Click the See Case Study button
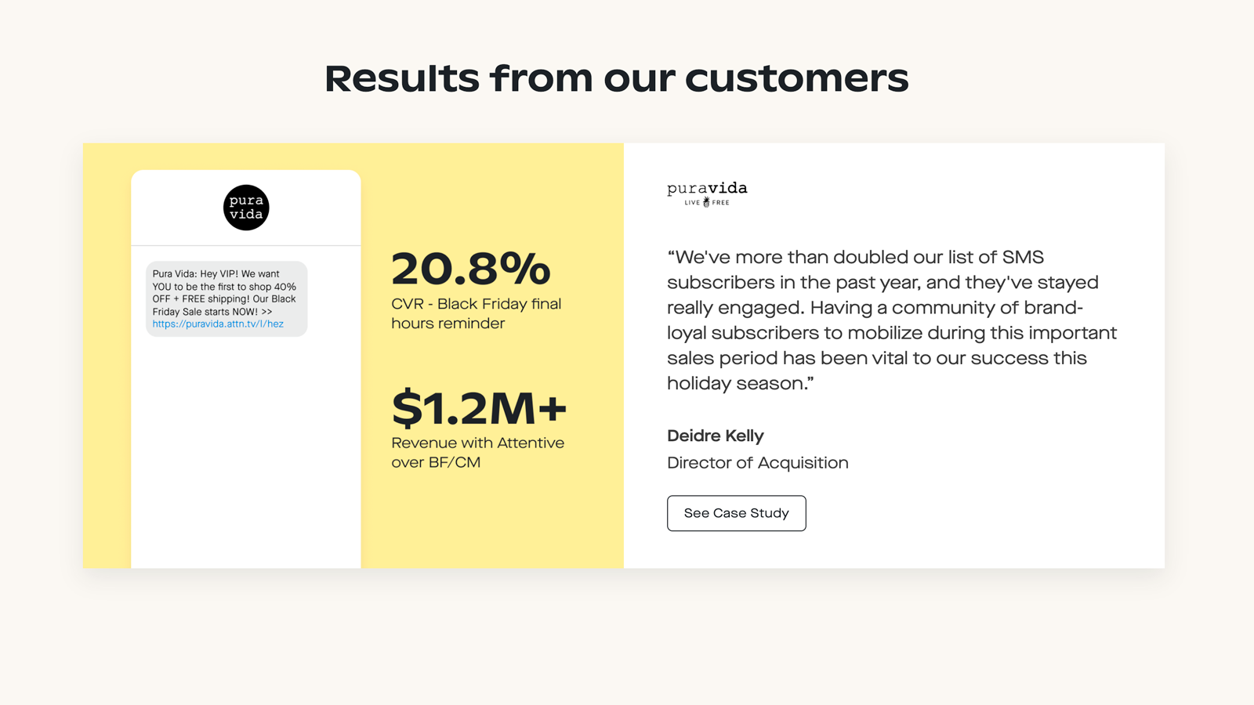Screen dimensions: 1254x705 (x=736, y=513)
